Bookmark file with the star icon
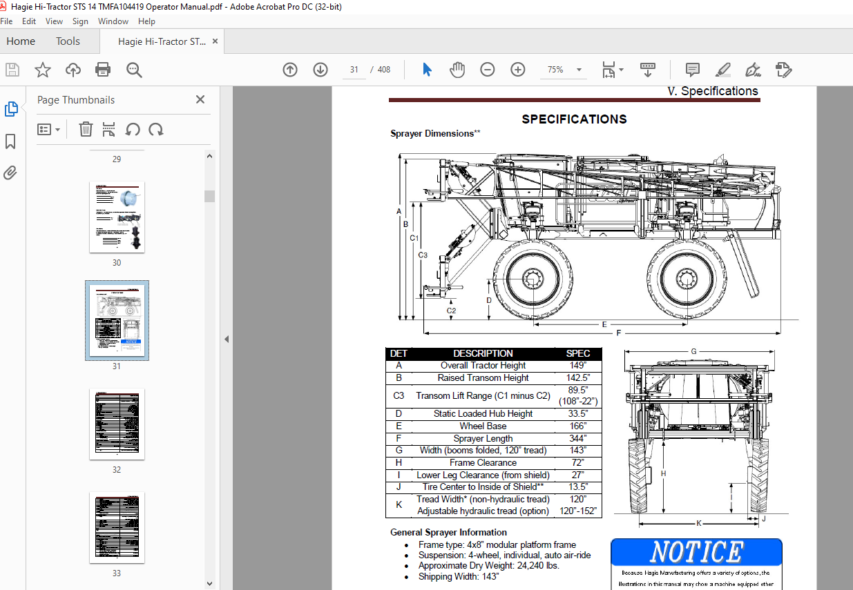The height and width of the screenshot is (590, 853). pyautogui.click(x=43, y=70)
